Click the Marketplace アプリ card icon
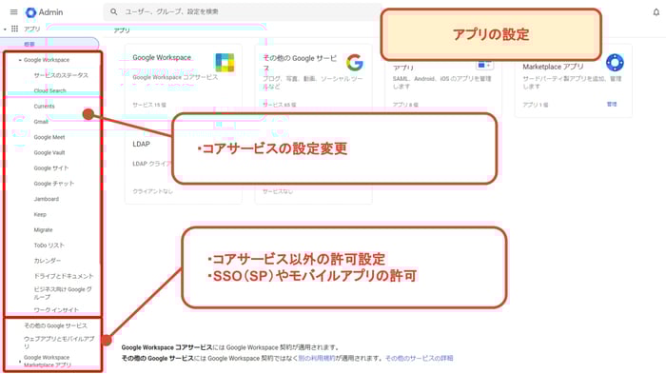666x374 pixels. tap(615, 63)
